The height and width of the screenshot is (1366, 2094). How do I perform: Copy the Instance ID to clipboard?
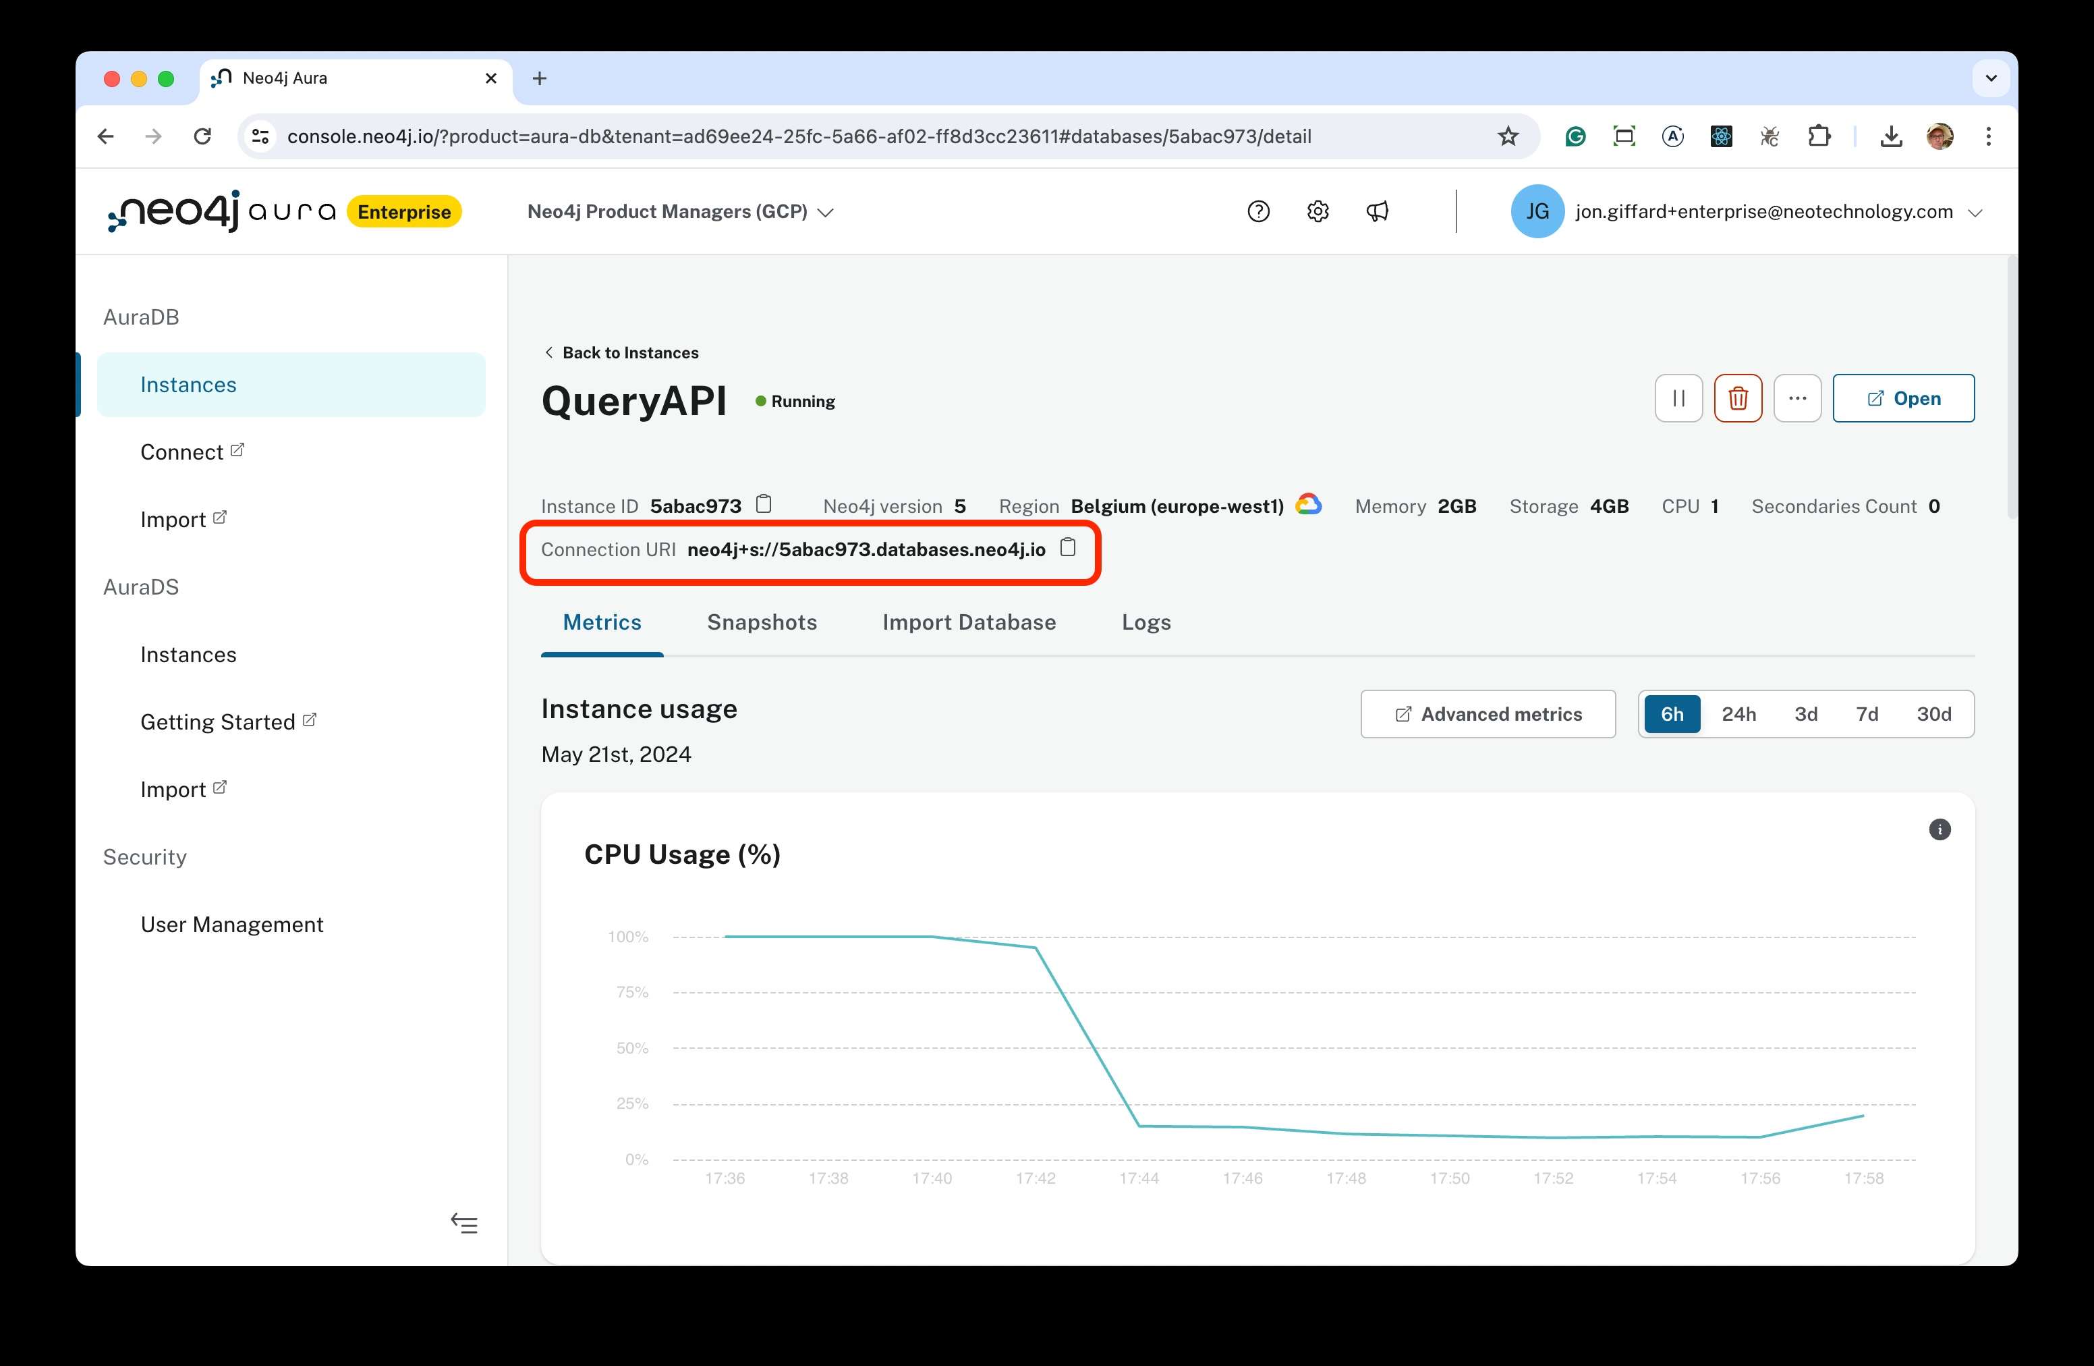[764, 504]
